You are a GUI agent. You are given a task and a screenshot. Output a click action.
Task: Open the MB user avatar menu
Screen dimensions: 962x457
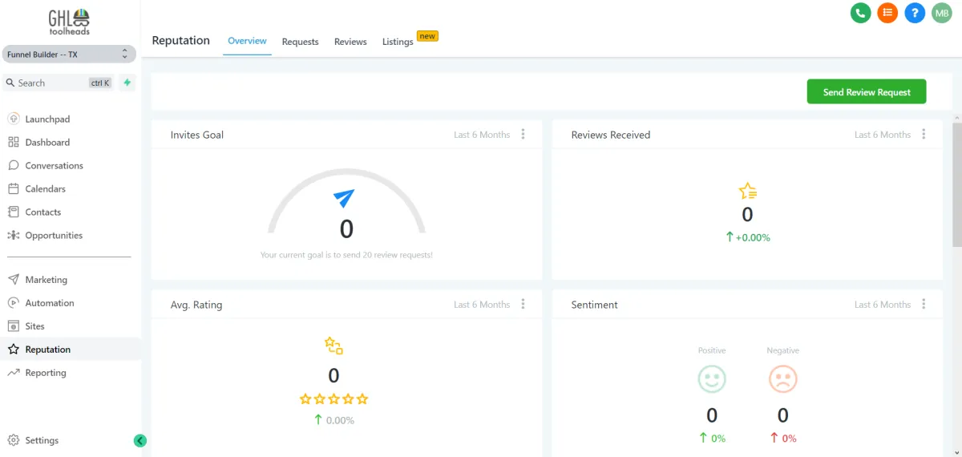click(x=941, y=13)
